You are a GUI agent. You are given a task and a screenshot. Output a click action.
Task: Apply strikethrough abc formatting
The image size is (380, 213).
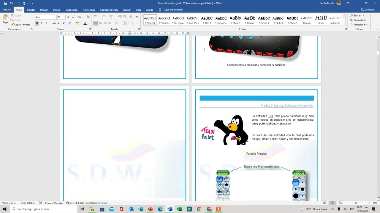pyautogui.click(x=54, y=23)
